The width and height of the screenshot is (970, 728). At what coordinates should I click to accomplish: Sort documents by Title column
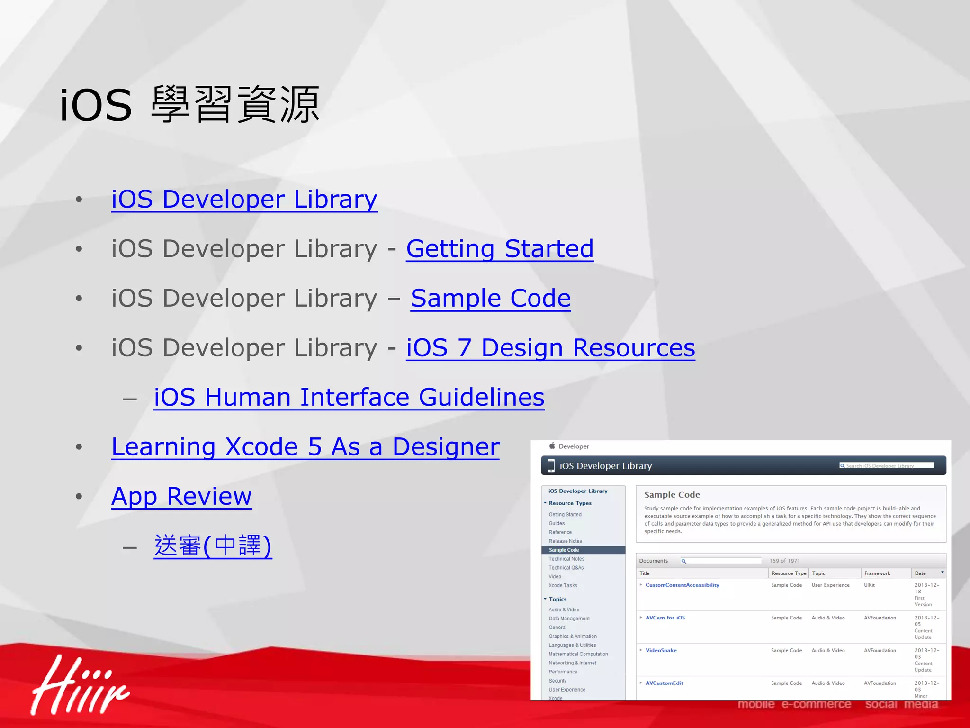(x=702, y=573)
